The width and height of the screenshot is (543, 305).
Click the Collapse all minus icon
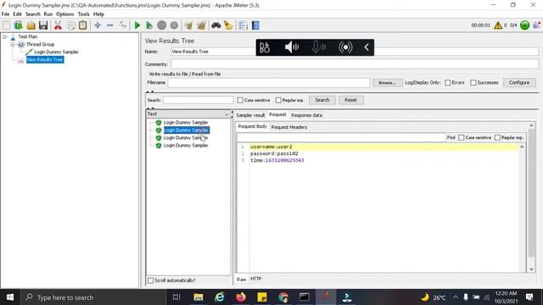109,25
